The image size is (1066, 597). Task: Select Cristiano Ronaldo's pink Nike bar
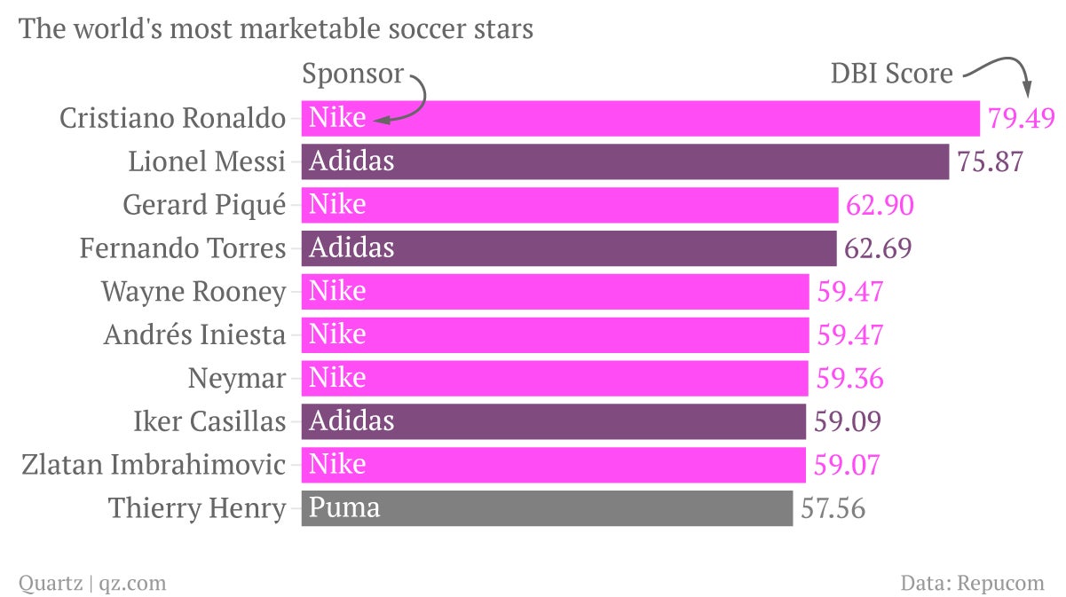[640, 118]
